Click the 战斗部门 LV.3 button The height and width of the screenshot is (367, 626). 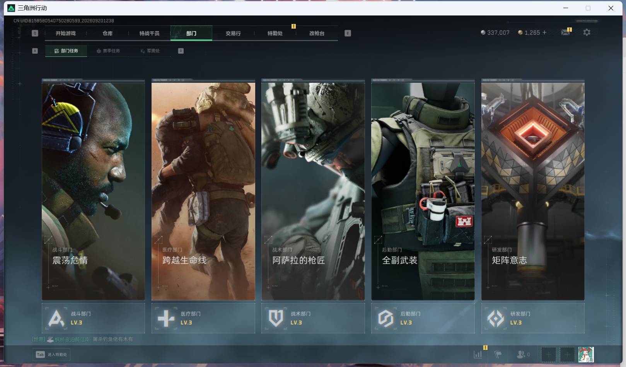click(93, 318)
